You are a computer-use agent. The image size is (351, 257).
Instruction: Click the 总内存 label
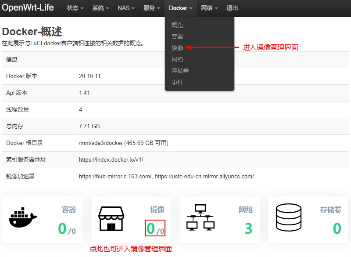14,127
